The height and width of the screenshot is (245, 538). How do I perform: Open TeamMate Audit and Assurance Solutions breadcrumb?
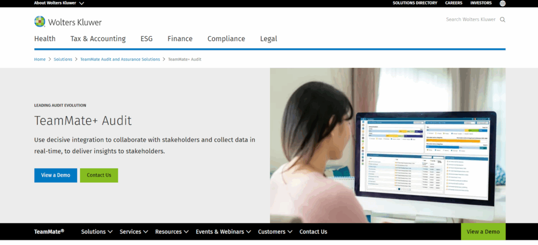(x=120, y=59)
